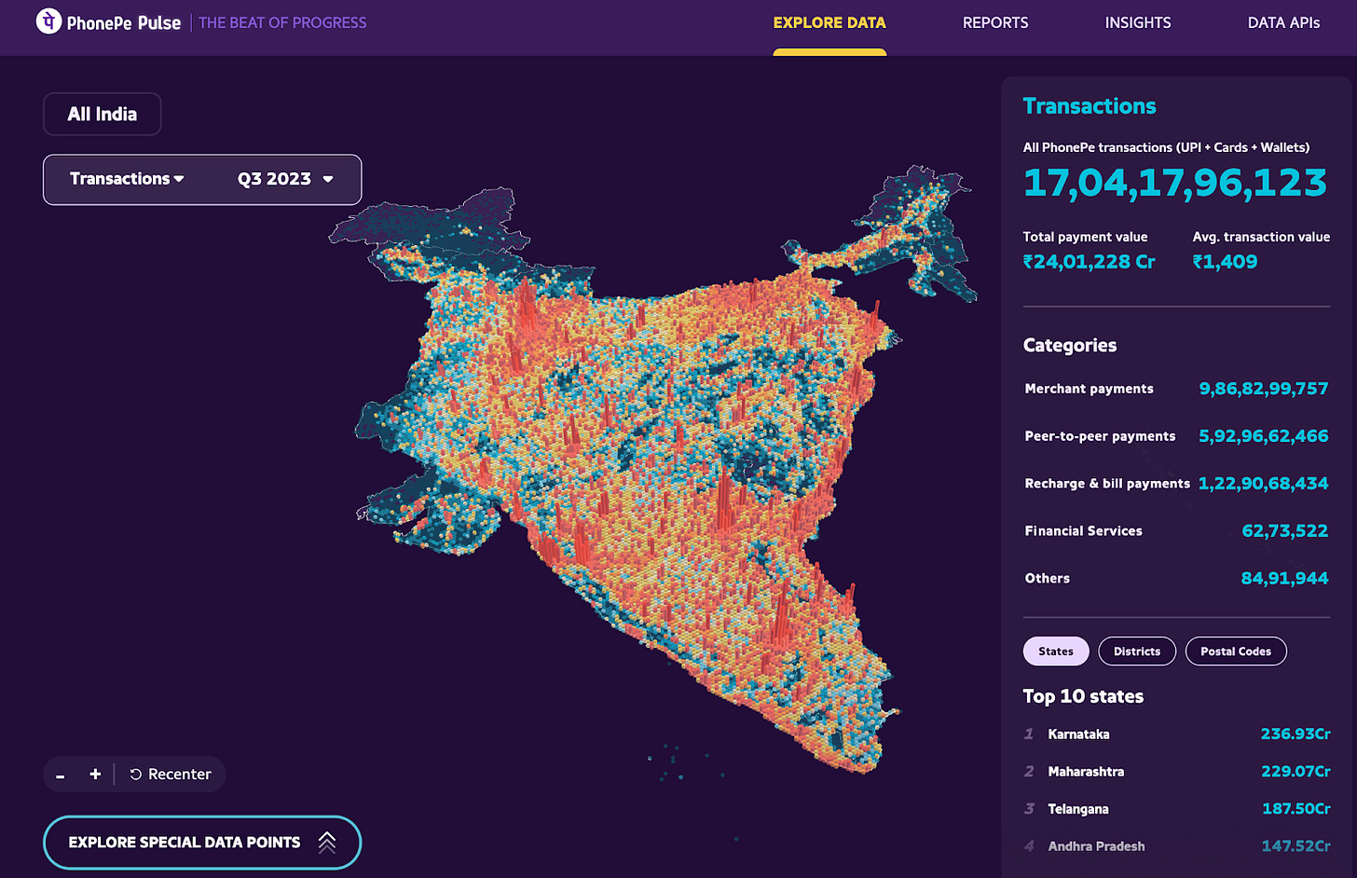Select Andhra Pradesh in top states list
The height and width of the screenshot is (878, 1357).
pos(1096,846)
